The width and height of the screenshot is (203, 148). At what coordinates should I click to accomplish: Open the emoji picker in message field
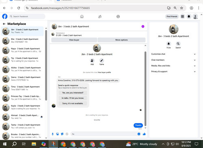point(139,134)
